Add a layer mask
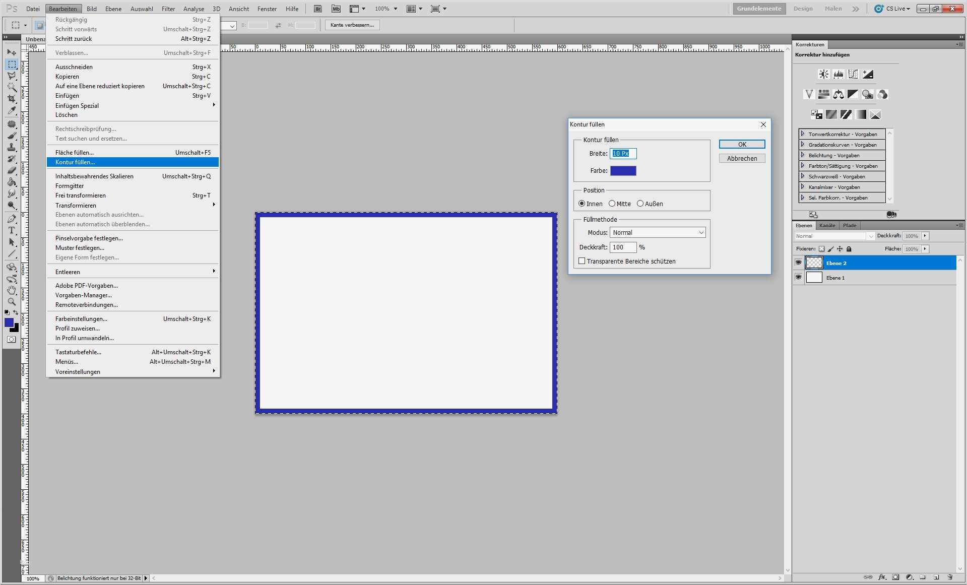Image resolution: width=967 pixels, height=585 pixels. coord(895,577)
